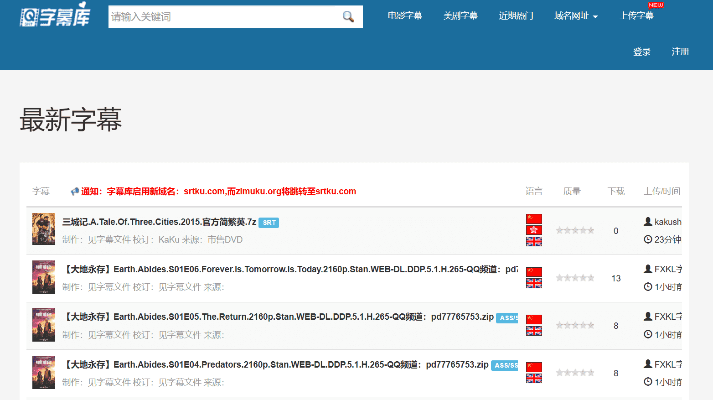Click the magnifier search icon
The width and height of the screenshot is (713, 400).
click(x=348, y=17)
